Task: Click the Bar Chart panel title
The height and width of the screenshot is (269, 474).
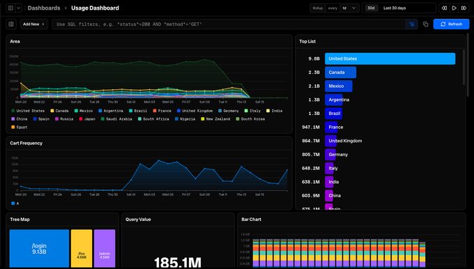Action: pyautogui.click(x=251, y=220)
